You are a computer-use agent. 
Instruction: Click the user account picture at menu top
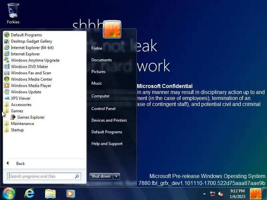(112, 29)
